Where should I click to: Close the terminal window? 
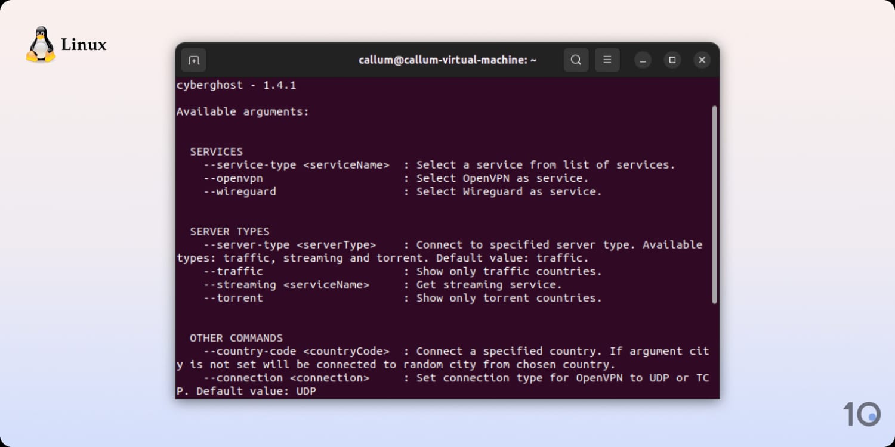click(x=702, y=60)
